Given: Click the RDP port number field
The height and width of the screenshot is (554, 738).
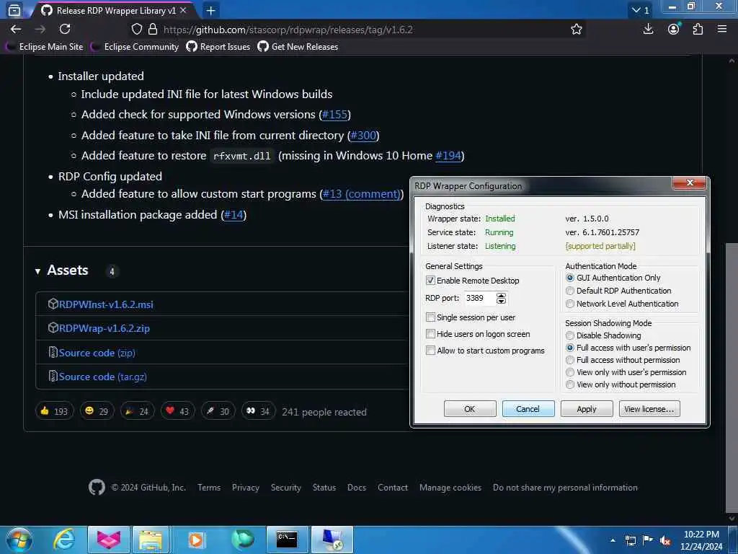Looking at the screenshot, I should point(479,298).
